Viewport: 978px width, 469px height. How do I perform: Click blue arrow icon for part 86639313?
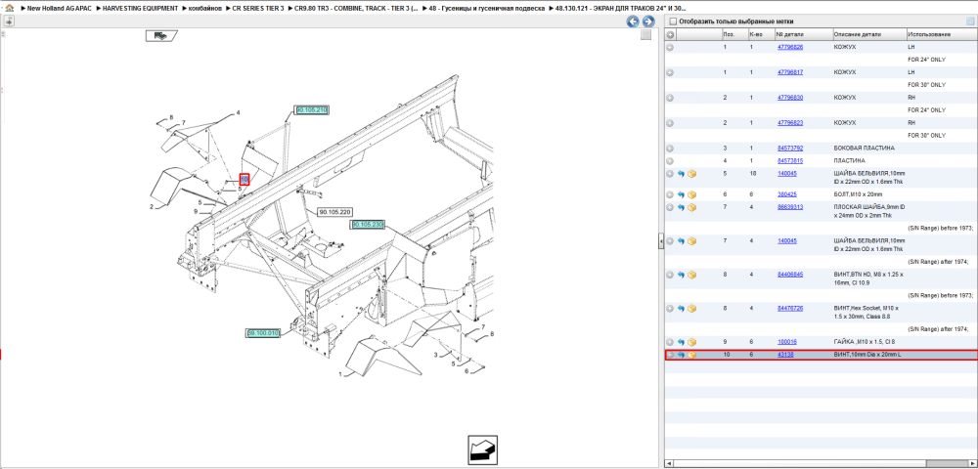(681, 207)
